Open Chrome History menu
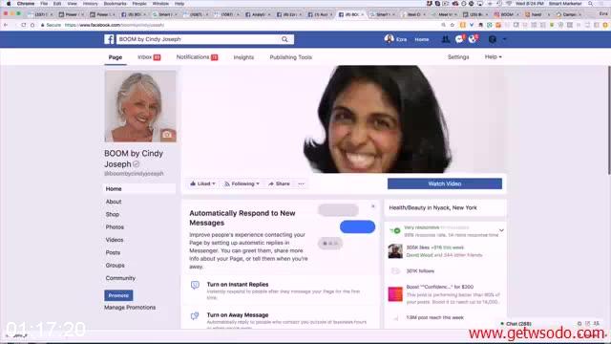The image size is (611, 344). tap(90, 4)
